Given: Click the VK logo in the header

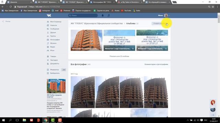Looking at the screenshot, I should coord(49,15).
